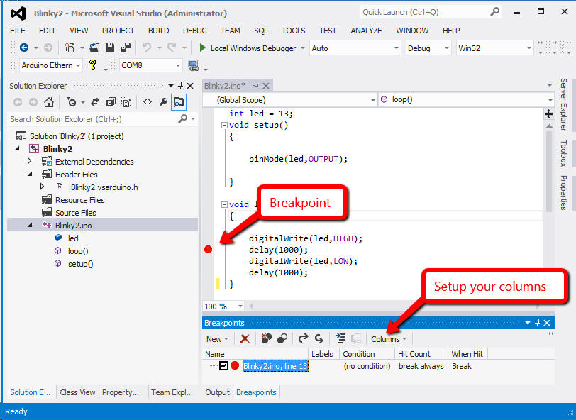Open the Toolbox side tab

(563, 153)
